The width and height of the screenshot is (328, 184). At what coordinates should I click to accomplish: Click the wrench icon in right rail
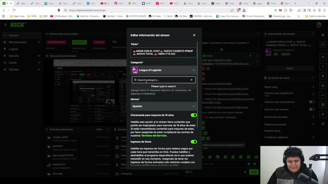click(x=323, y=114)
